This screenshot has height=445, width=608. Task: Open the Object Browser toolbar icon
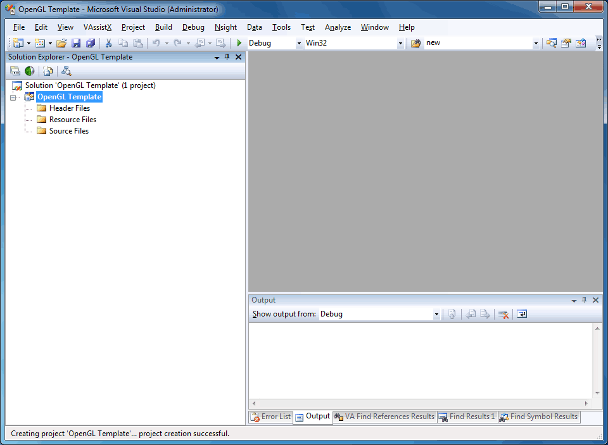[581, 43]
